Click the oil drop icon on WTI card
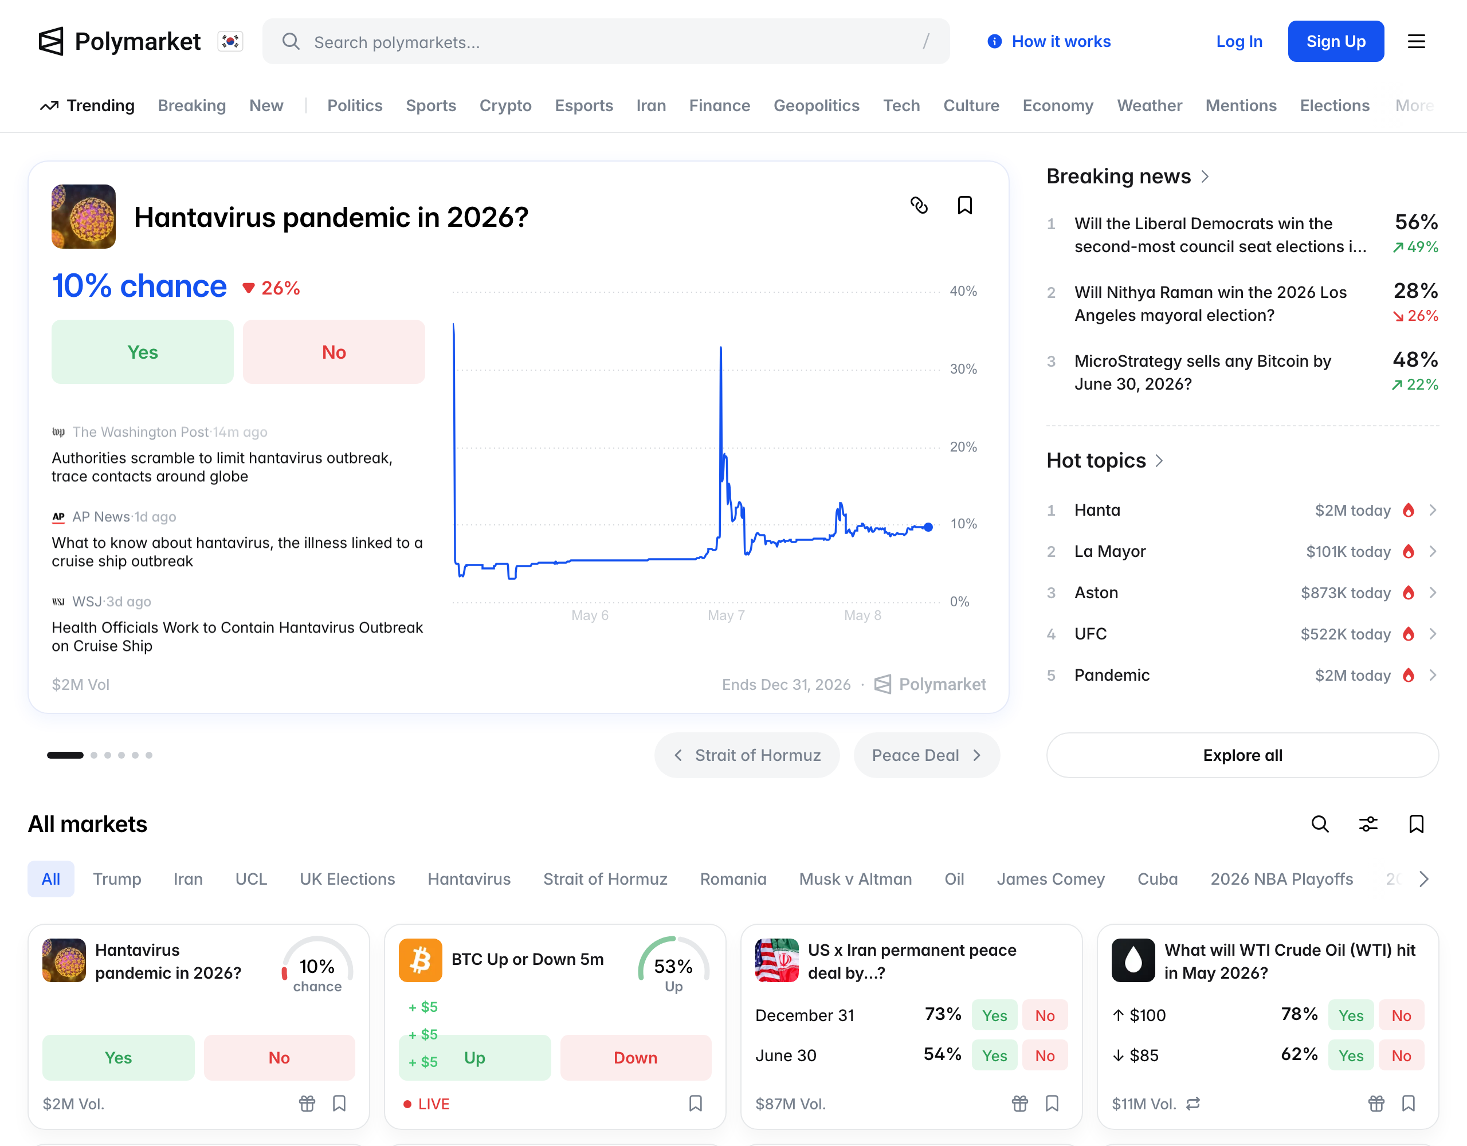Viewport: 1467px width, 1146px height. (x=1133, y=960)
